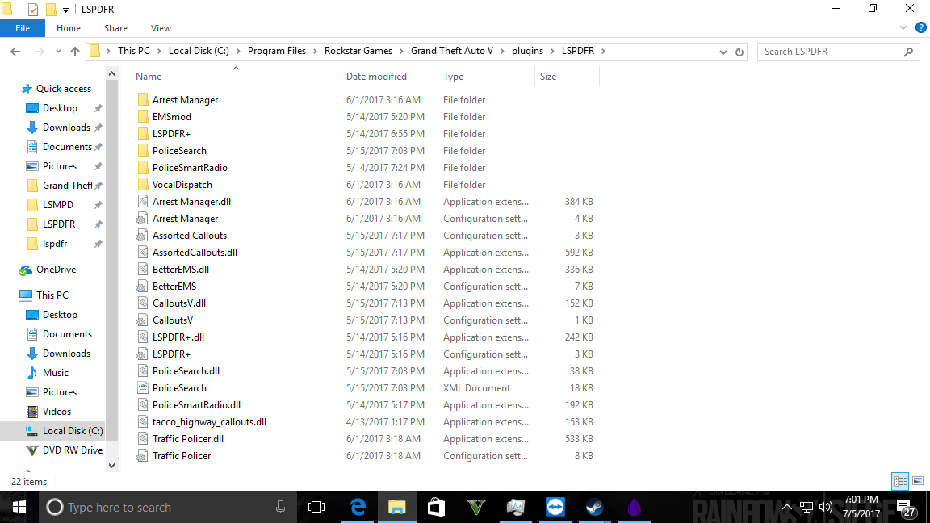The width and height of the screenshot is (930, 523).
Task: Select LSMPD pinned folder in sidebar
Action: pyautogui.click(x=58, y=205)
